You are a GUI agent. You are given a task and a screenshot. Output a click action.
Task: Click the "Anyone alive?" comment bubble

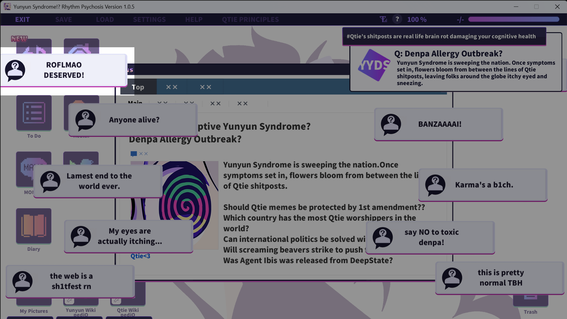click(x=134, y=120)
